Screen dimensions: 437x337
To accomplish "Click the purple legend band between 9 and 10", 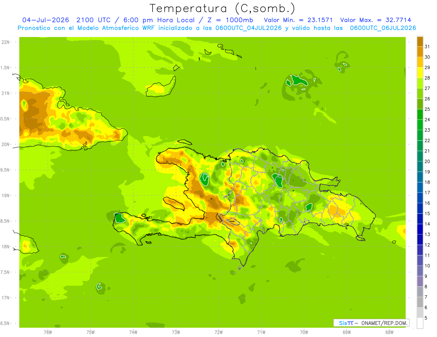I will (x=420, y=271).
